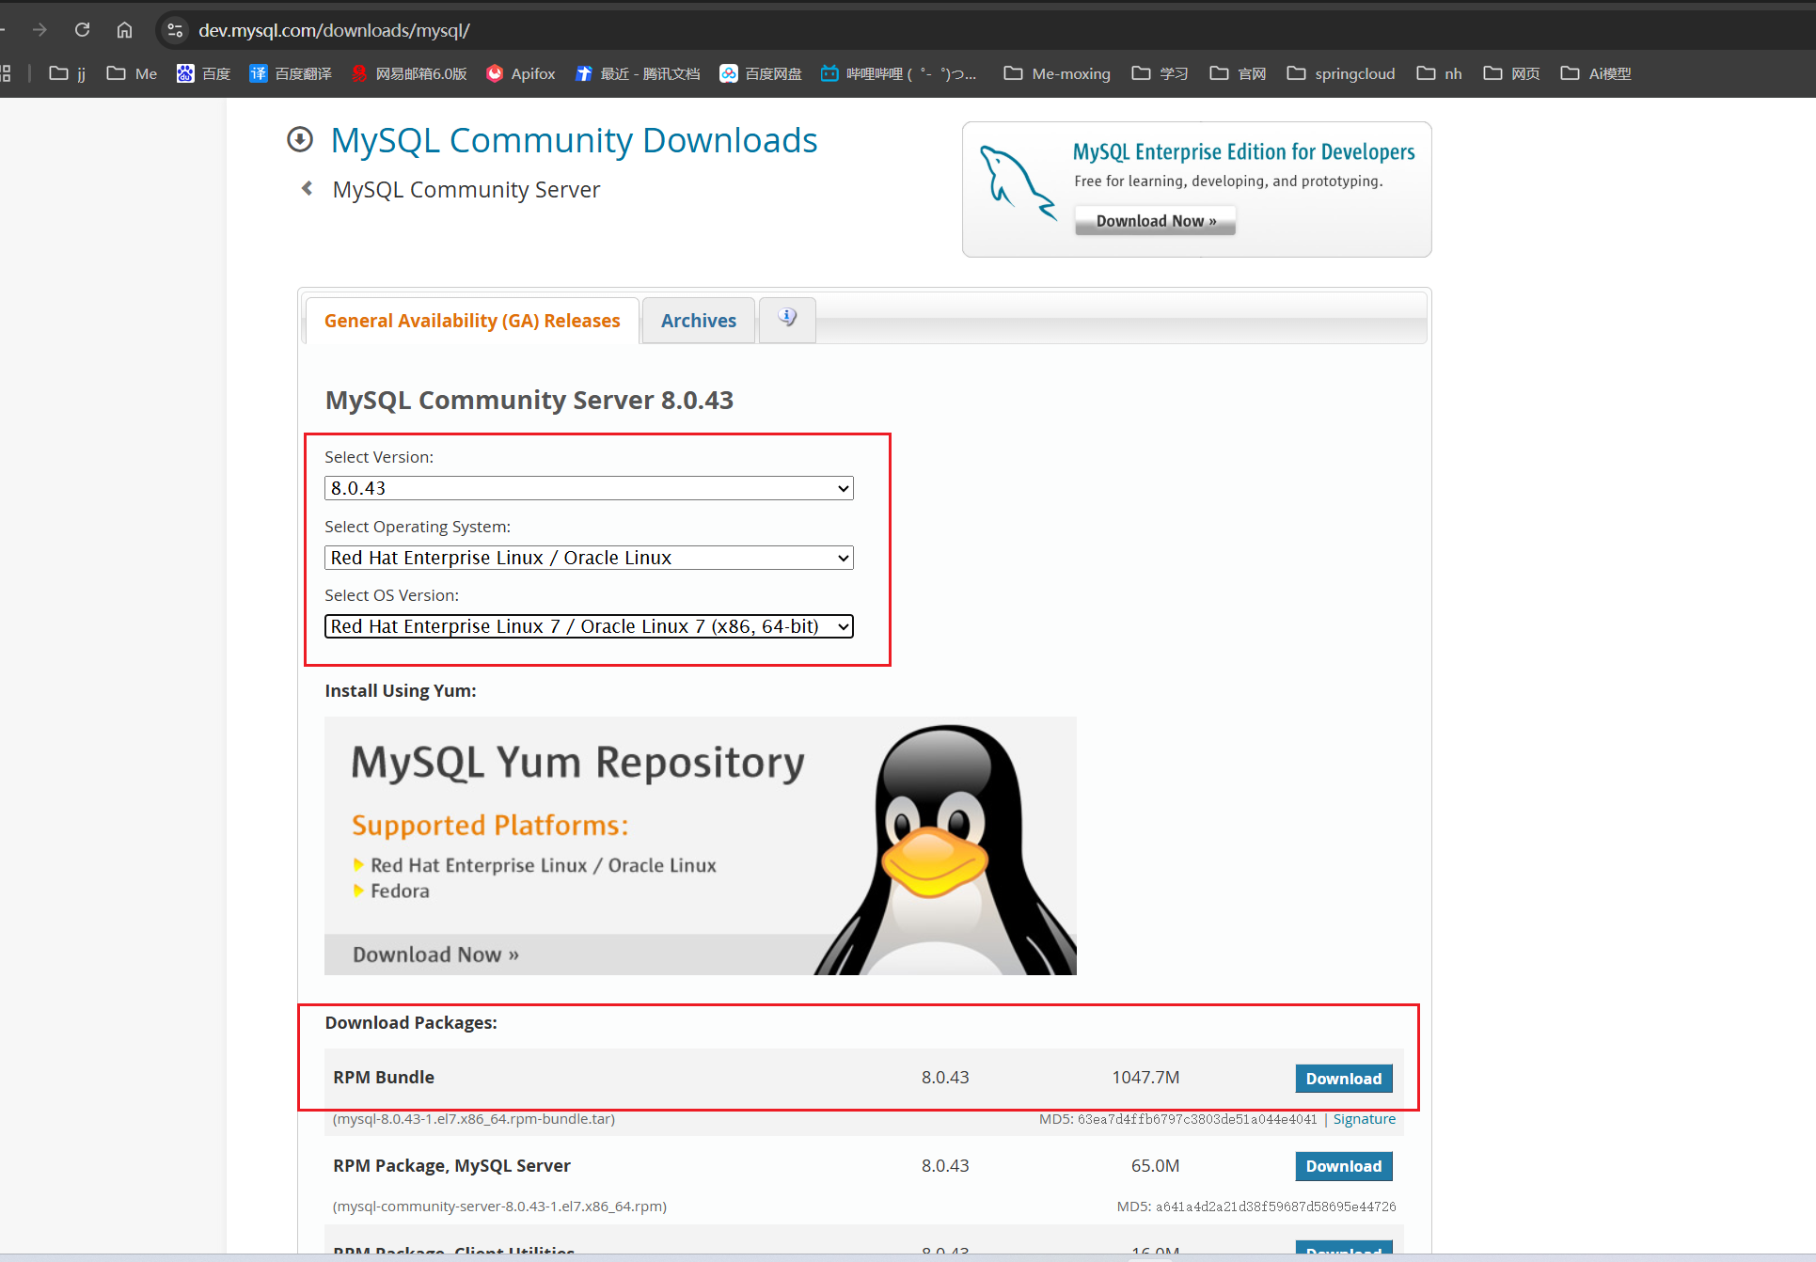Click Download Now on MySQL Yum Repository banner
This screenshot has width=1816, height=1262.
(434, 954)
